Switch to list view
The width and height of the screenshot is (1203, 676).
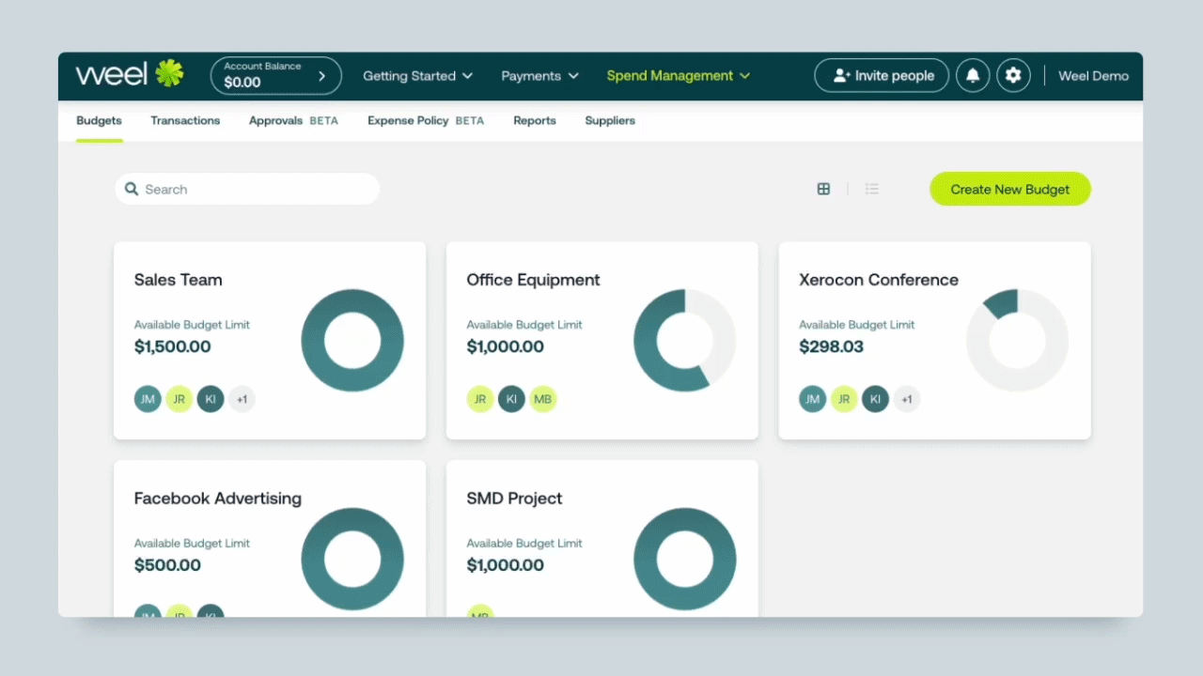coord(872,189)
